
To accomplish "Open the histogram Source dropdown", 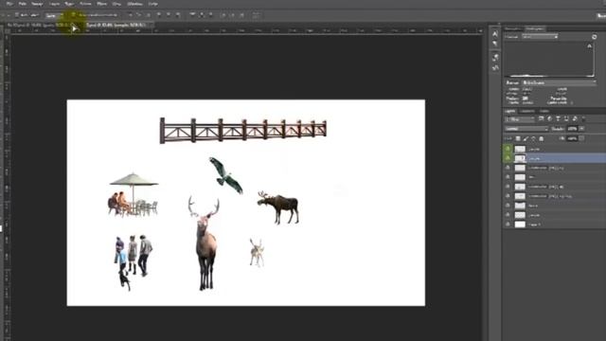I will (x=559, y=82).
